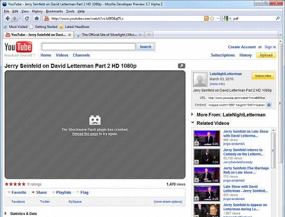Open the Latest Headlines feed bookmark

tap(74, 27)
